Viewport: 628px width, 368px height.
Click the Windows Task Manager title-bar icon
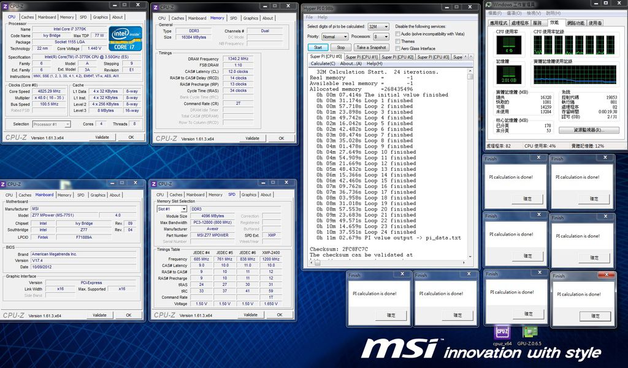tap(489, 4)
